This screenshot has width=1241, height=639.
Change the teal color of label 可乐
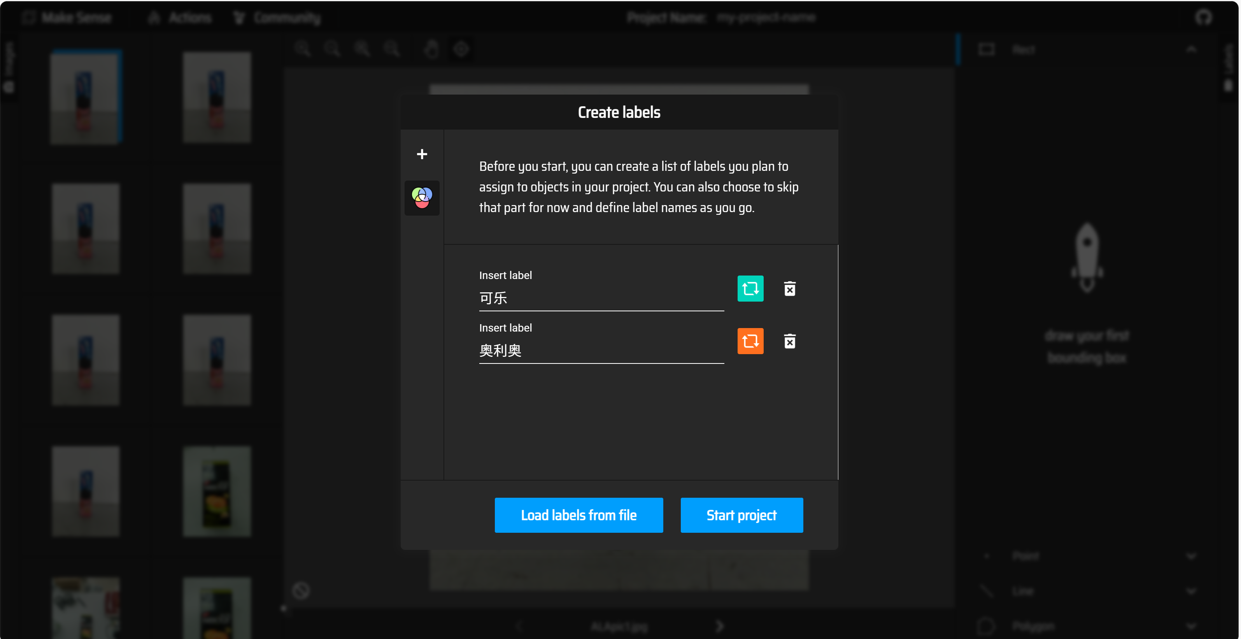pos(750,289)
